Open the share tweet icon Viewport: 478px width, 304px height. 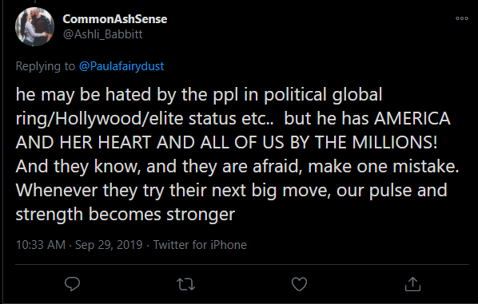click(x=412, y=284)
